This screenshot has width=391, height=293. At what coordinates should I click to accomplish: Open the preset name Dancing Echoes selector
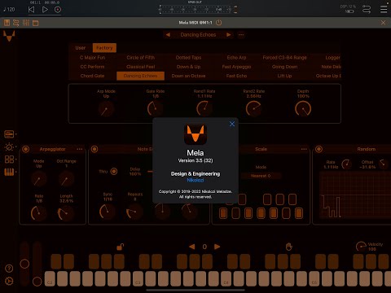[x=198, y=35]
